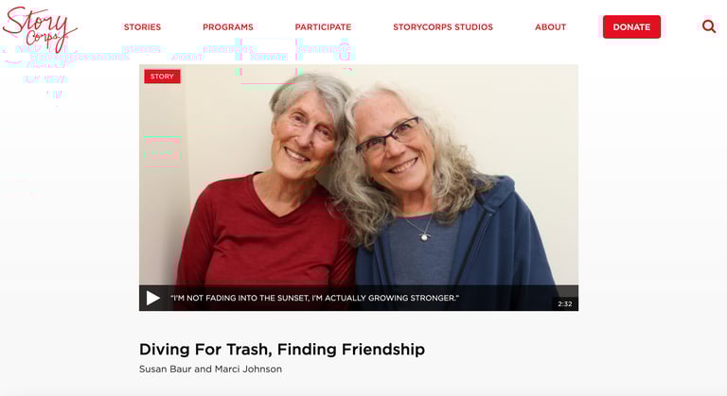Click the faded duplicate STORY label on photo
This screenshot has height=396, width=727.
pos(162,152)
